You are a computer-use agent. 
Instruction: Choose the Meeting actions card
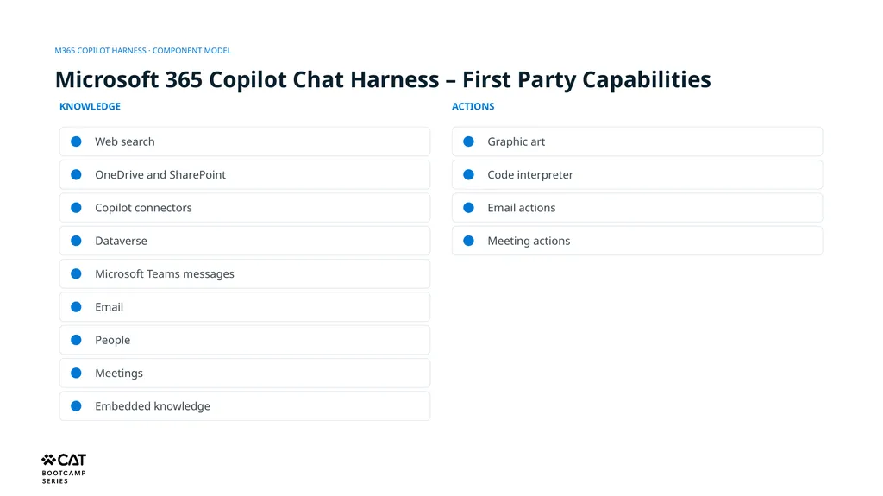[637, 241]
